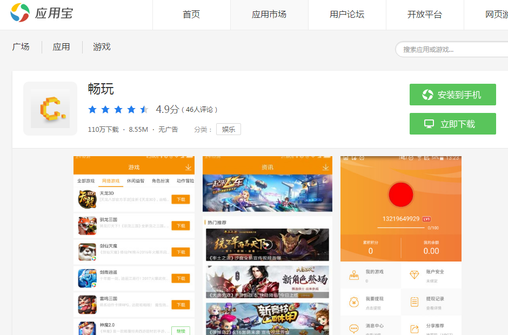Select the 游戏 sub-navigation link
Screen dimensions: 508x335
(102, 47)
